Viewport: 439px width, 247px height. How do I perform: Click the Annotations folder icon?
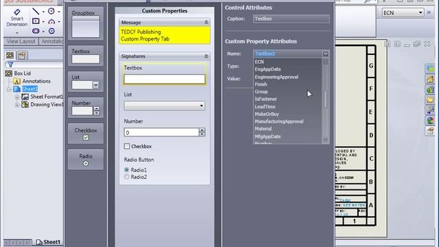tap(16, 81)
